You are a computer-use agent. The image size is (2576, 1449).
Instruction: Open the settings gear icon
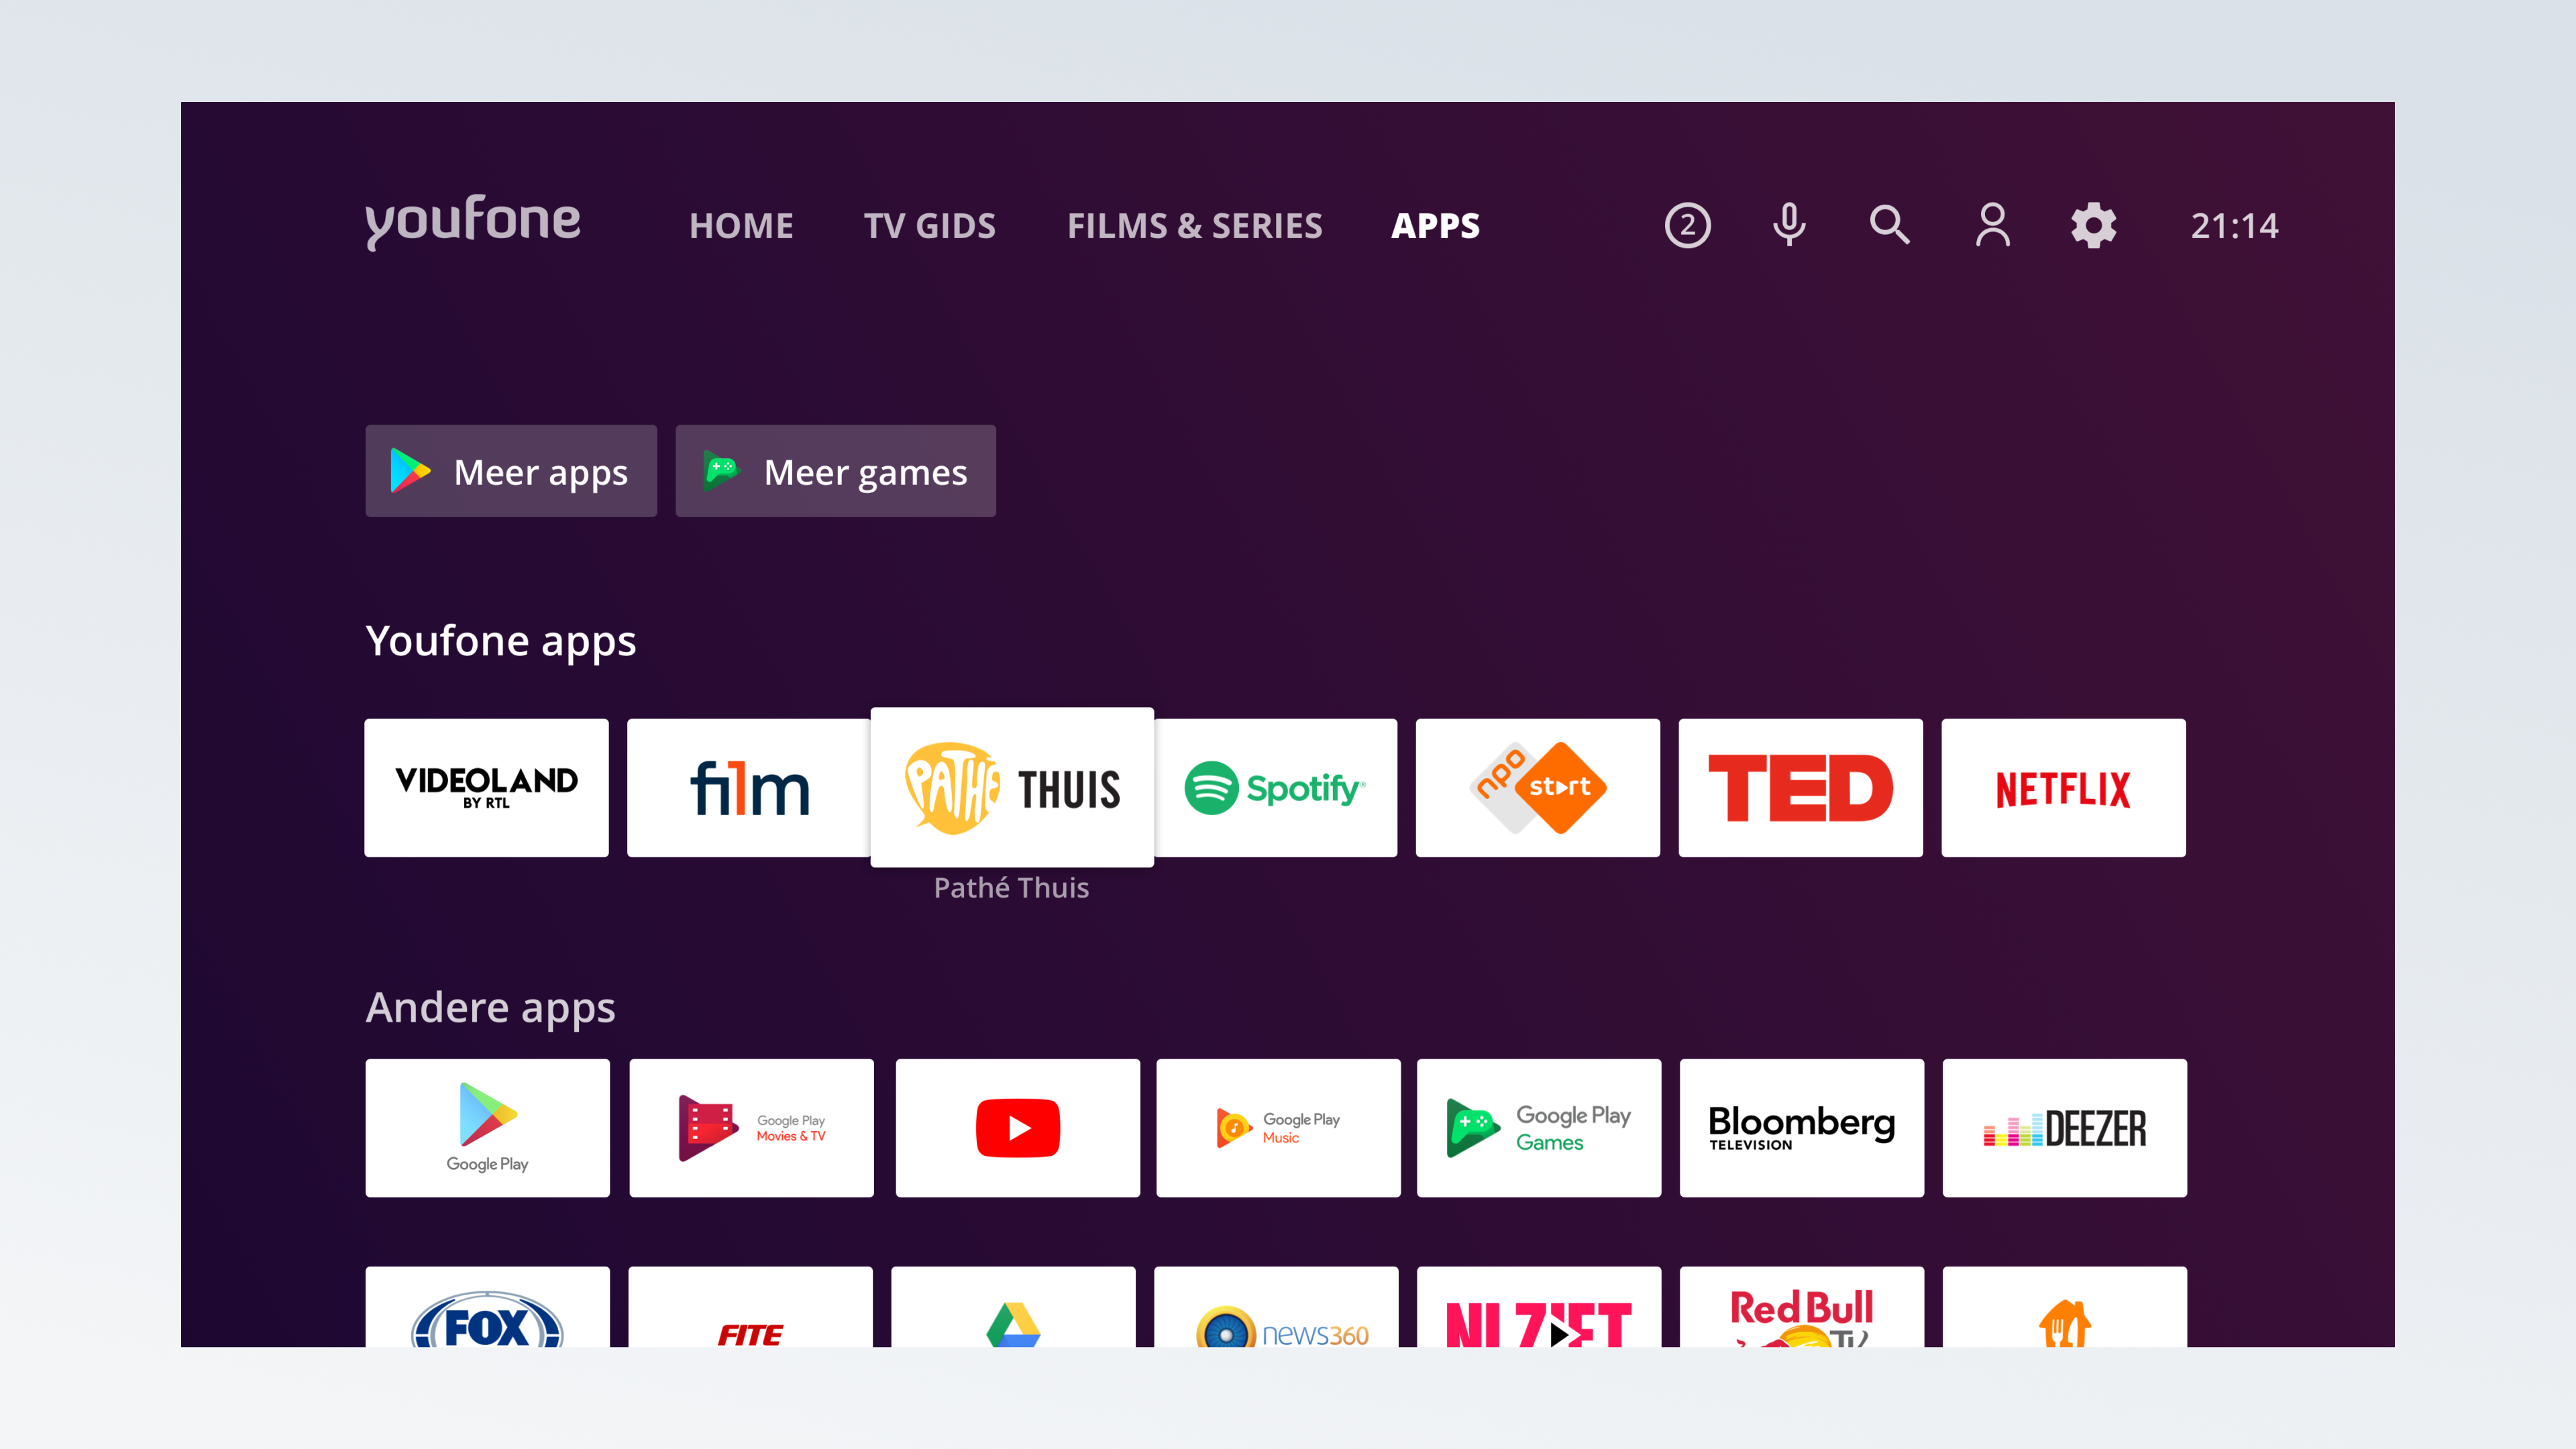click(2093, 225)
